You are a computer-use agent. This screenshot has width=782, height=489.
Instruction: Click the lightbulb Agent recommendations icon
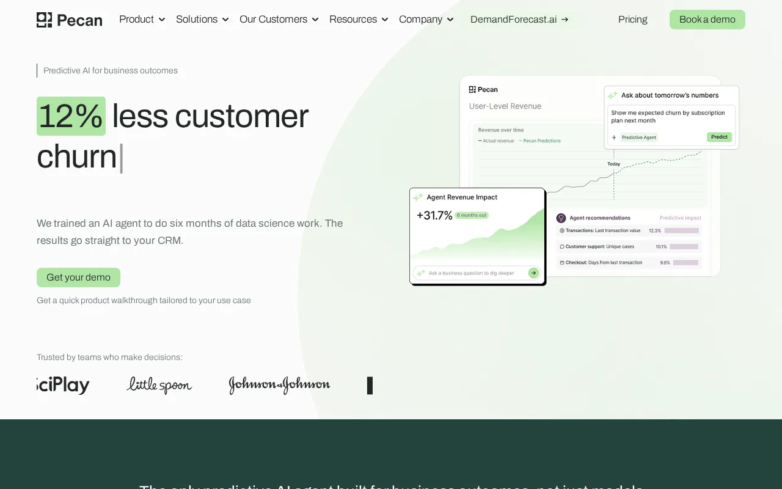pyautogui.click(x=561, y=218)
